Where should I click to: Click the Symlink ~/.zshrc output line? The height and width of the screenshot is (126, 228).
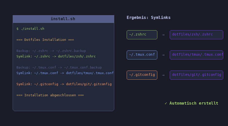[x=56, y=56]
